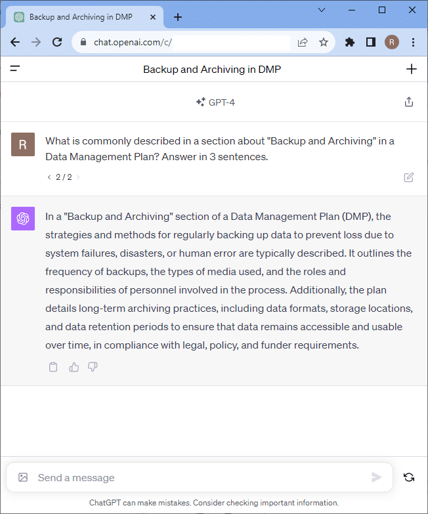Attach an image using the image icon
Image resolution: width=428 pixels, height=514 pixels.
coord(23,477)
